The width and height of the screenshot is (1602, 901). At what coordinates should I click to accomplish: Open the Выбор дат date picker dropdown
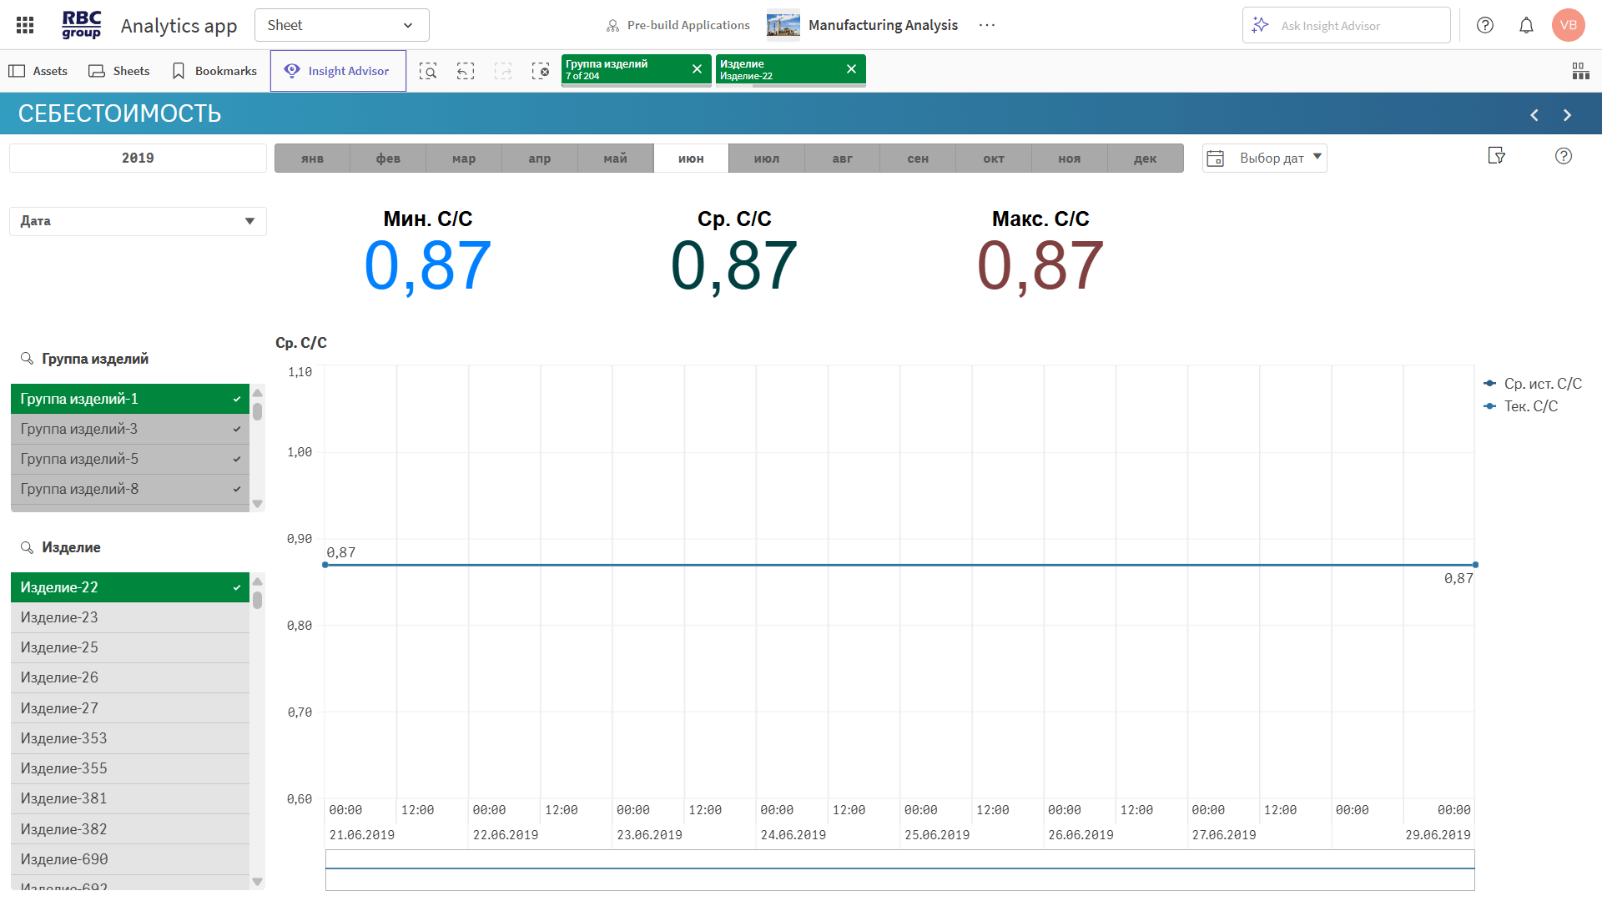point(1264,158)
